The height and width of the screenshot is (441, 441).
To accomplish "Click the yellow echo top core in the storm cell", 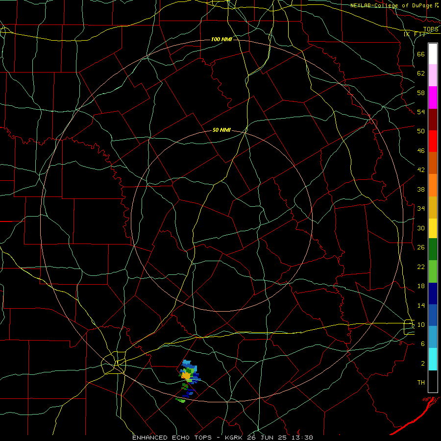I will [187, 375].
